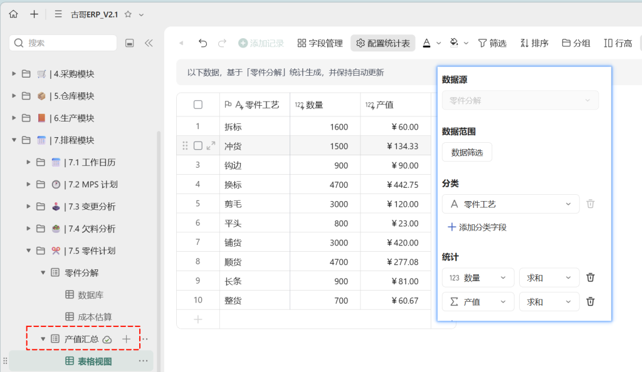Open the 数据库 view

tap(90, 295)
